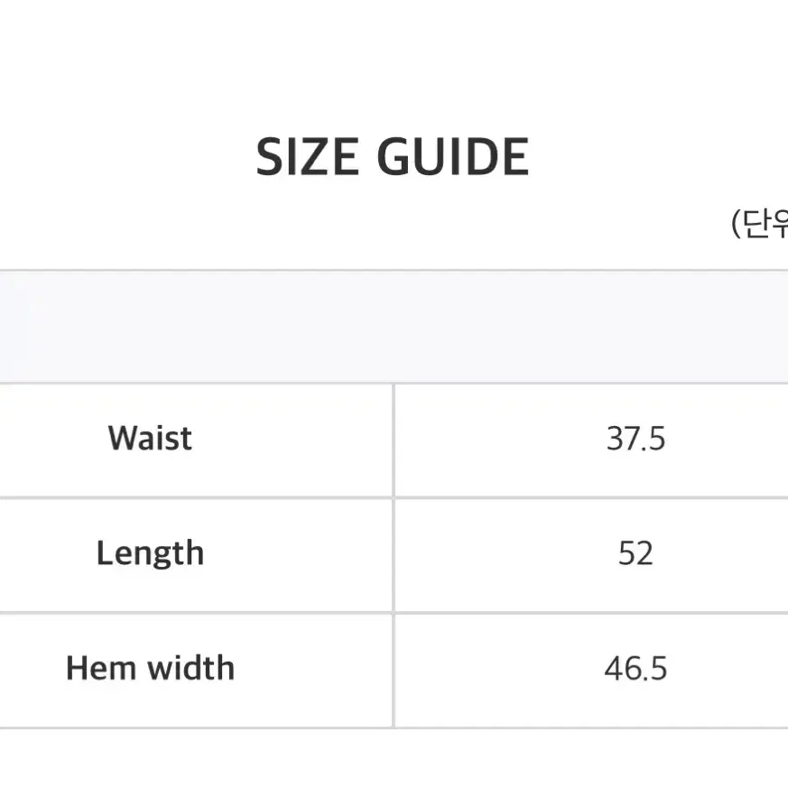Click the 52 length value
Image resolution: width=788 pixels, height=788 pixels.
(x=635, y=553)
